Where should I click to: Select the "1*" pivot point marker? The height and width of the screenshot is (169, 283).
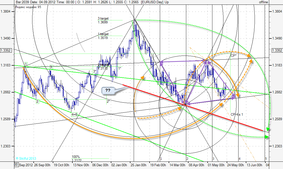click(120, 68)
